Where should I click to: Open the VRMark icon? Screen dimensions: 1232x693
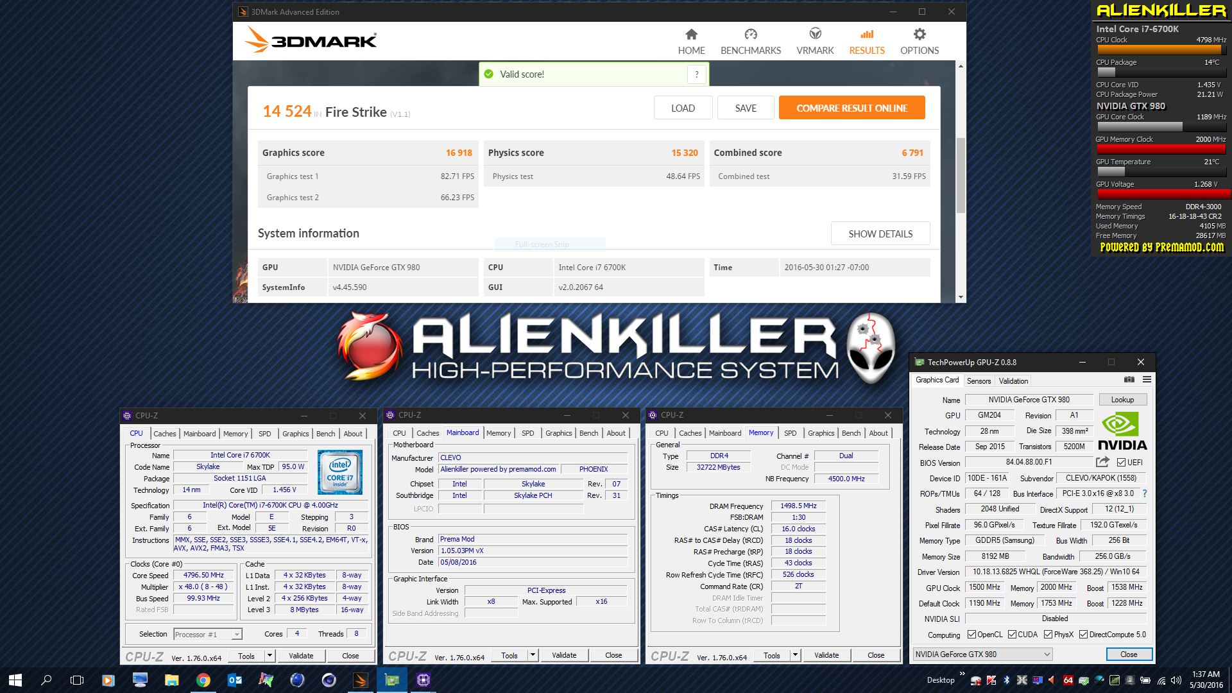click(815, 35)
